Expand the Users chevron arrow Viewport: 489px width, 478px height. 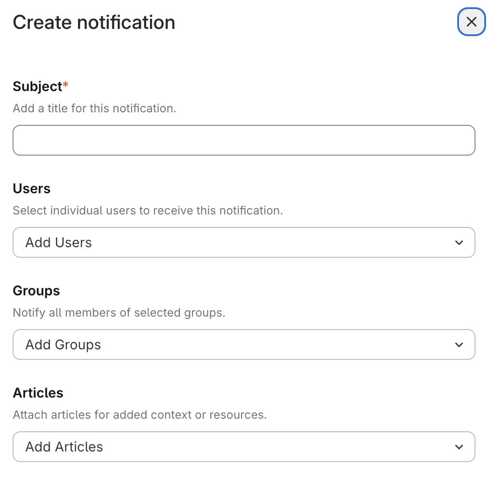pyautogui.click(x=459, y=242)
